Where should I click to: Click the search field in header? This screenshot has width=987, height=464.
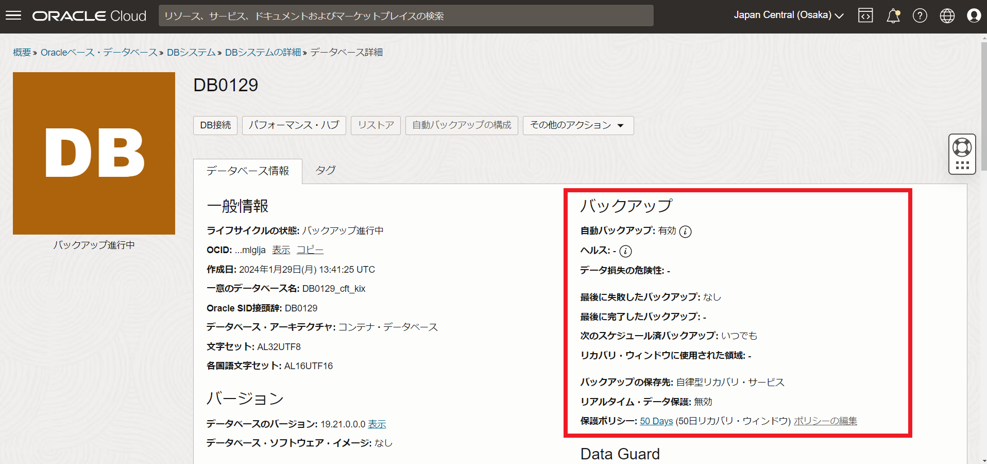[x=405, y=16]
